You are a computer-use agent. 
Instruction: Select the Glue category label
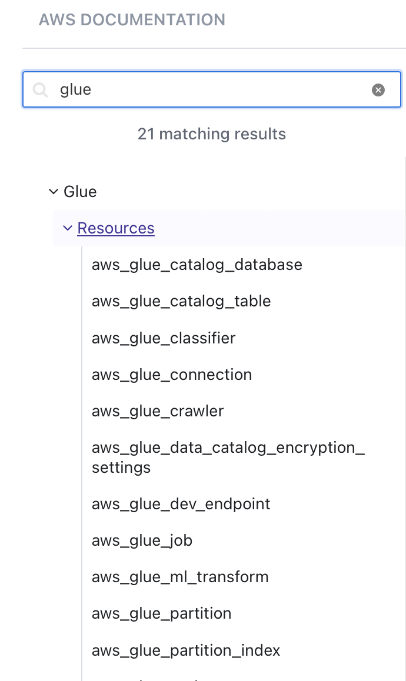click(80, 192)
